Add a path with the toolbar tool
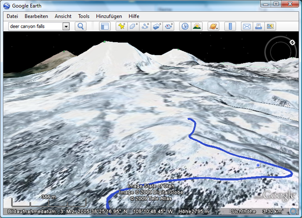The width and height of the screenshot is (302, 218). coord(145,26)
